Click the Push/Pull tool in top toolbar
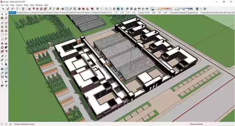This screenshot has height=126, width=235. pyautogui.click(x=30, y=9)
